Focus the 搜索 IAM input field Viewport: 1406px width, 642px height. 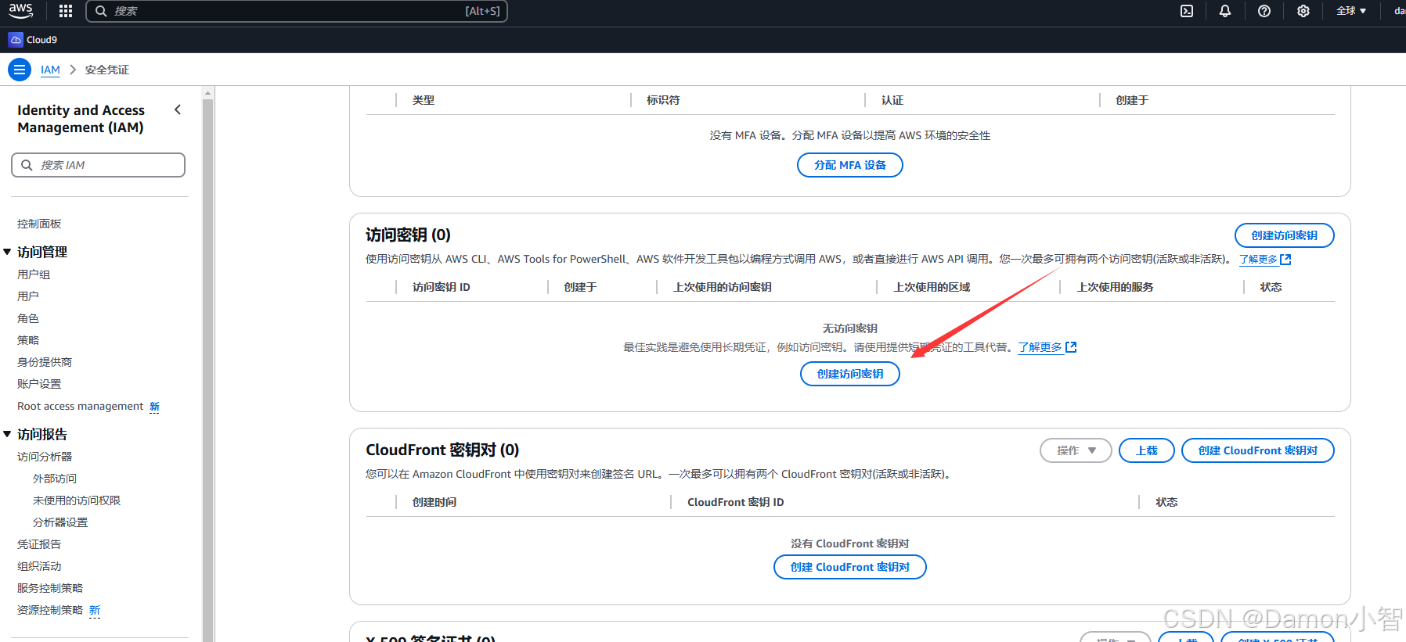[99, 165]
